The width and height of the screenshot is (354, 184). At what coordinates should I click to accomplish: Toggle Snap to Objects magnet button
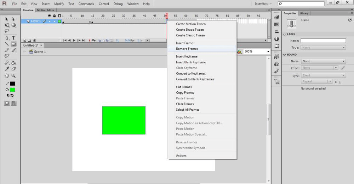click(14, 103)
